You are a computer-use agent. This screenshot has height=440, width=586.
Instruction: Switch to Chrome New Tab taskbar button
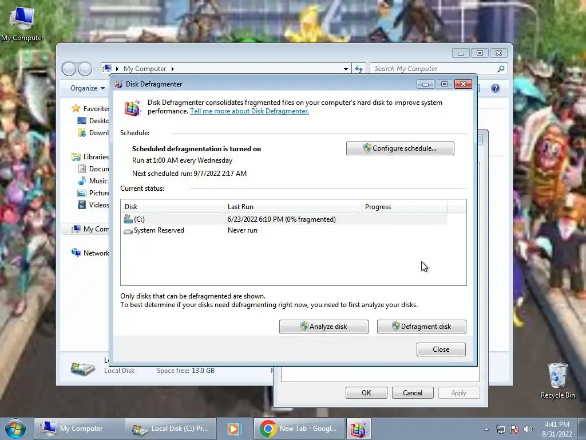[299, 429]
